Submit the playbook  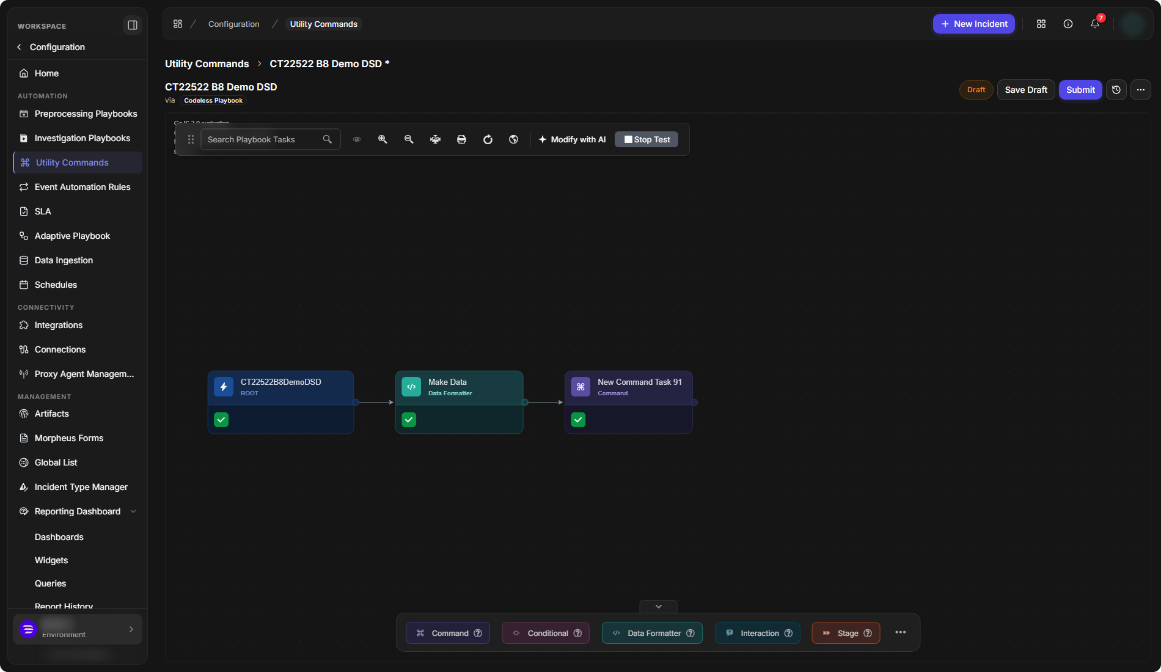pyautogui.click(x=1080, y=90)
